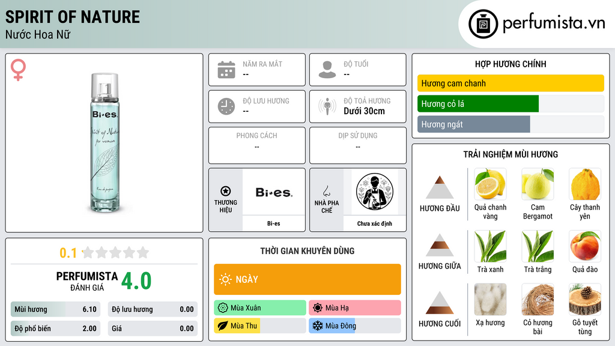The height and width of the screenshot is (346, 615).
Task: Click the nose icon above Nhà pha chế
Action: point(326,191)
